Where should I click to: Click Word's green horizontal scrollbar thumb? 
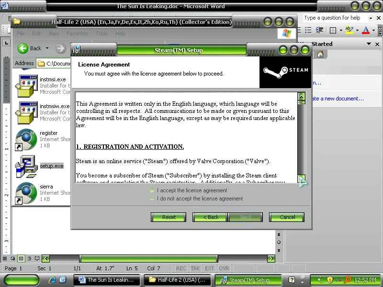[x=148, y=258]
